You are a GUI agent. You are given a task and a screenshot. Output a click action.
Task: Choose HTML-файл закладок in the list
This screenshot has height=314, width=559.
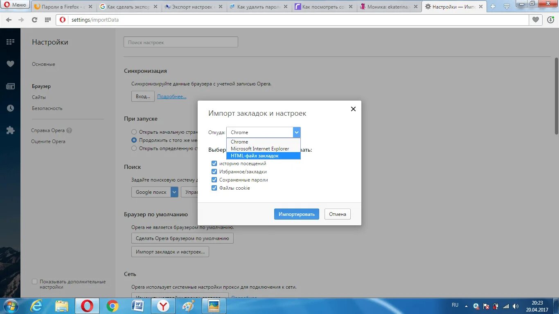(x=263, y=156)
